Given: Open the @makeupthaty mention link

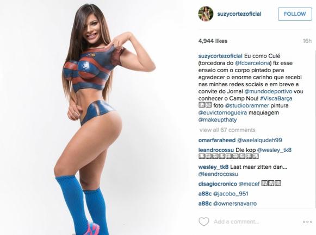Looking at the screenshot, I should [x=218, y=120].
